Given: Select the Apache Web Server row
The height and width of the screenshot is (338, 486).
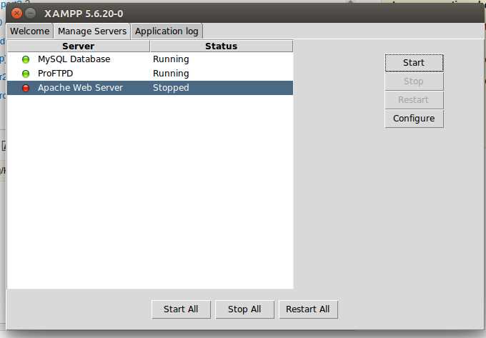Looking at the screenshot, I should [x=150, y=88].
